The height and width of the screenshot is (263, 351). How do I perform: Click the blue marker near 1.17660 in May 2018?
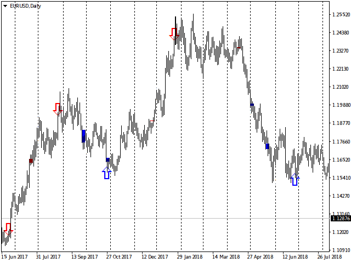click(267, 146)
